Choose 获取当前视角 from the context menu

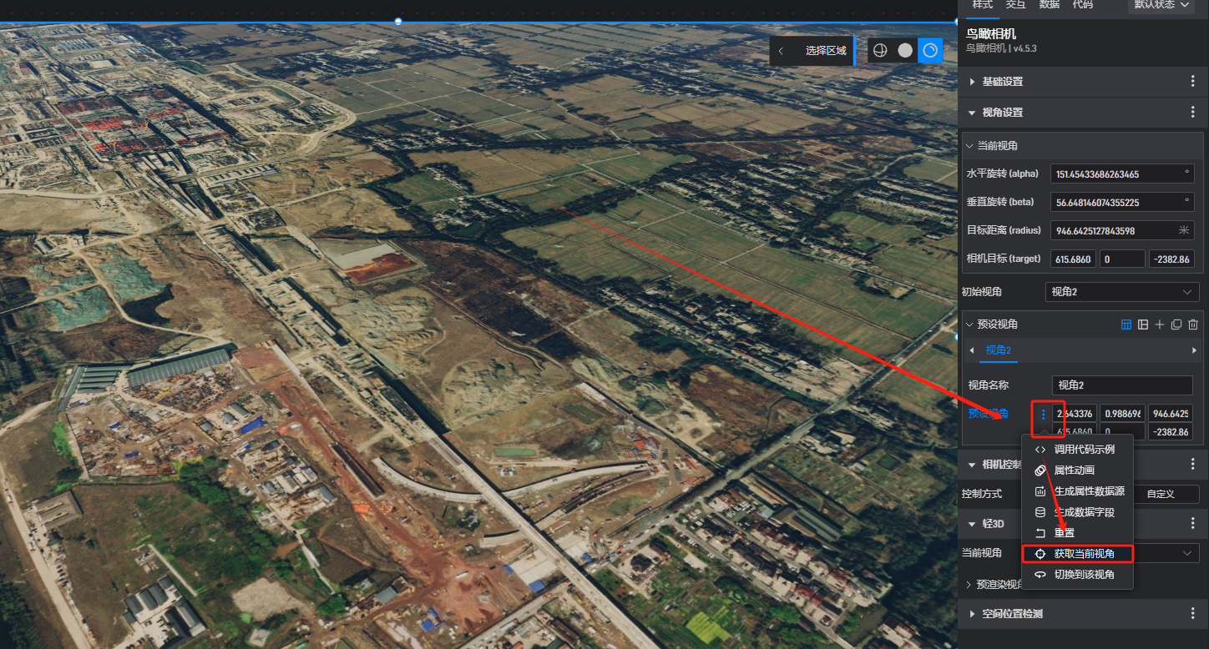tap(1083, 554)
